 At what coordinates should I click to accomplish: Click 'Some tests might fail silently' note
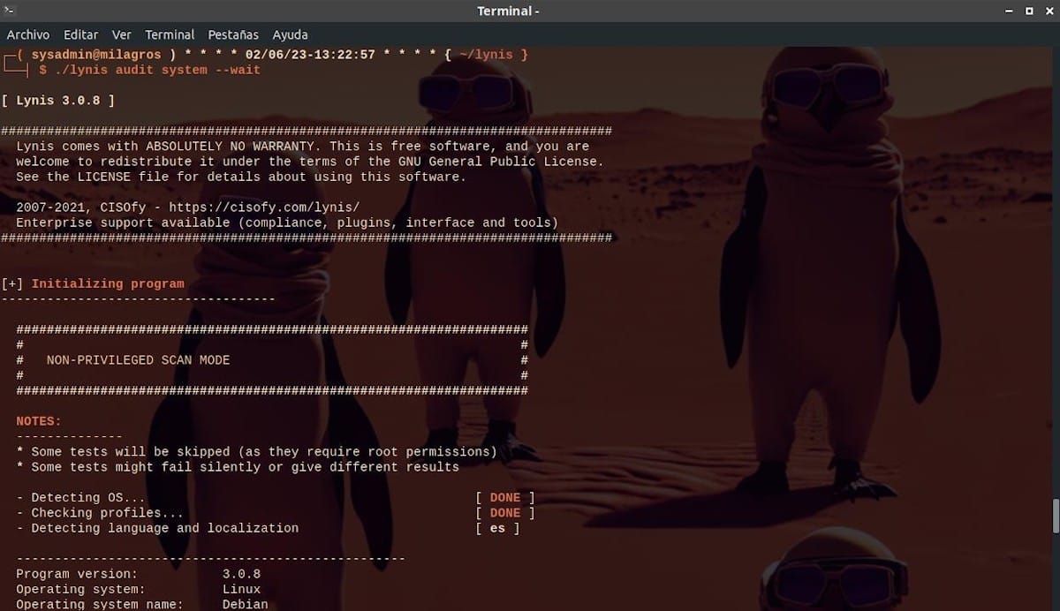click(238, 466)
